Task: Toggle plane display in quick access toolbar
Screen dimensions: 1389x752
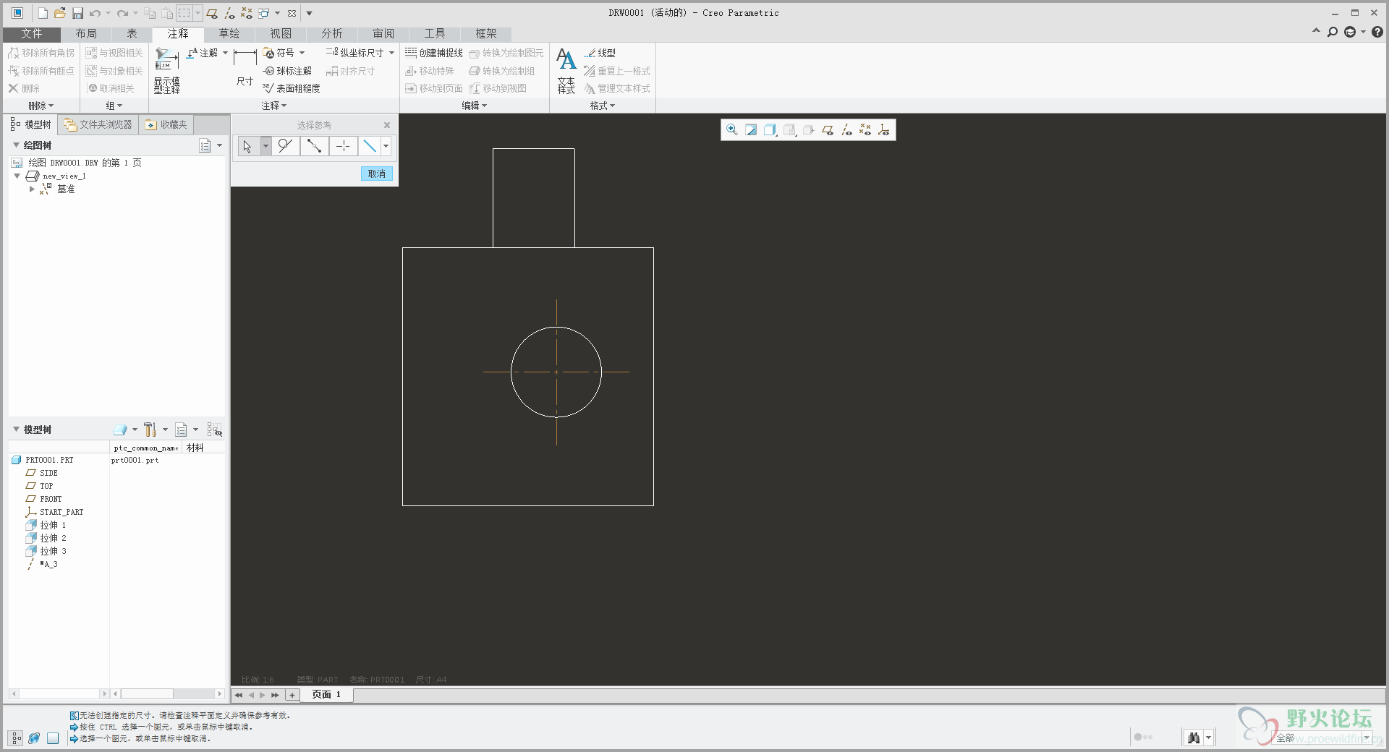Action: (x=212, y=13)
